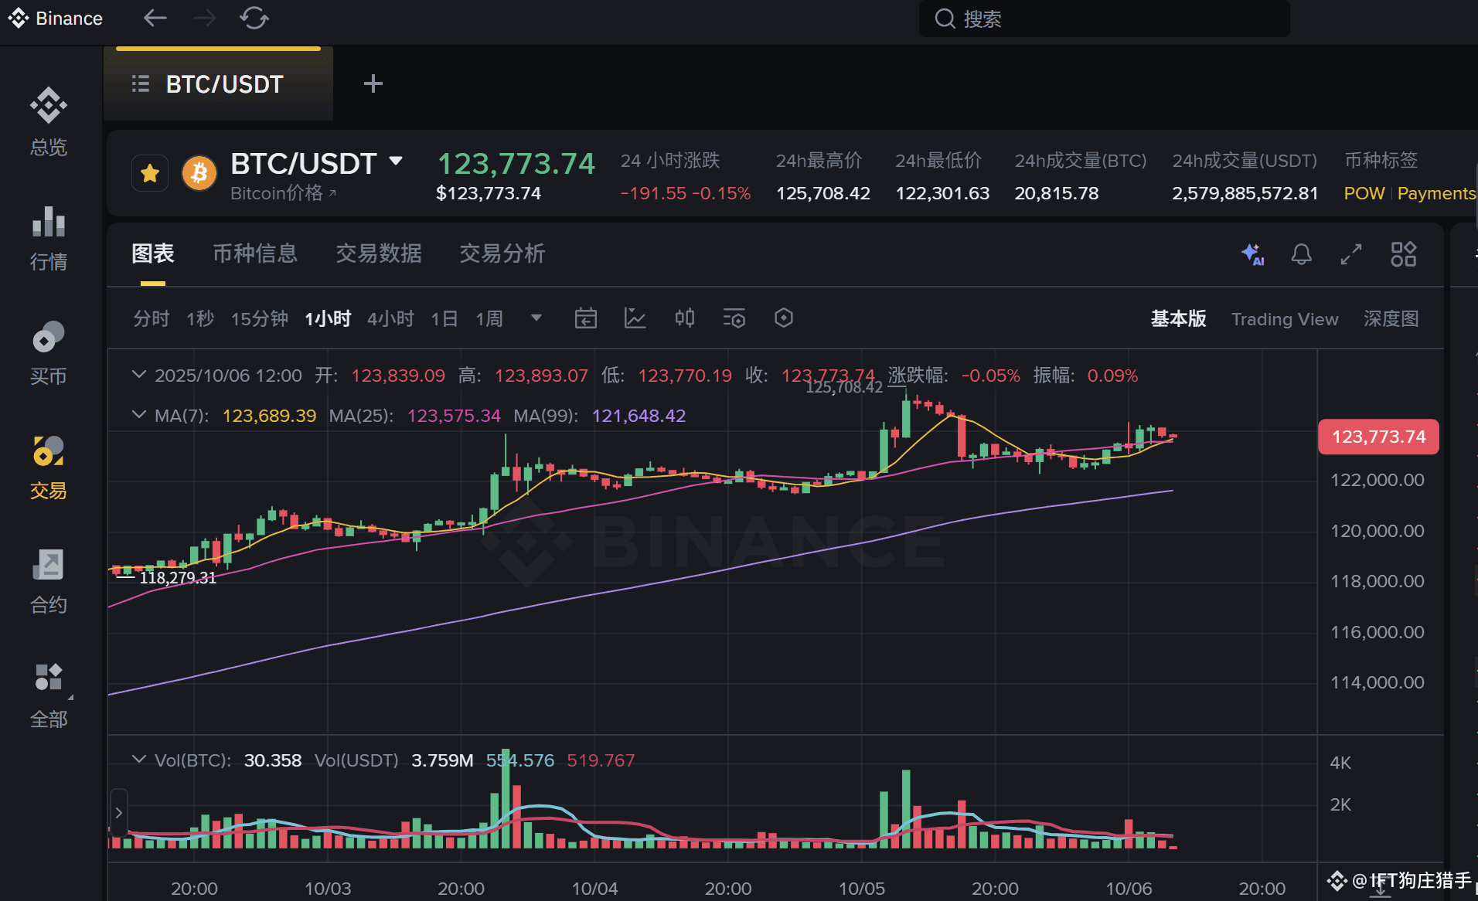Open the 交易 trade sidebar item
Viewport: 1478px width, 901px height.
(49, 467)
